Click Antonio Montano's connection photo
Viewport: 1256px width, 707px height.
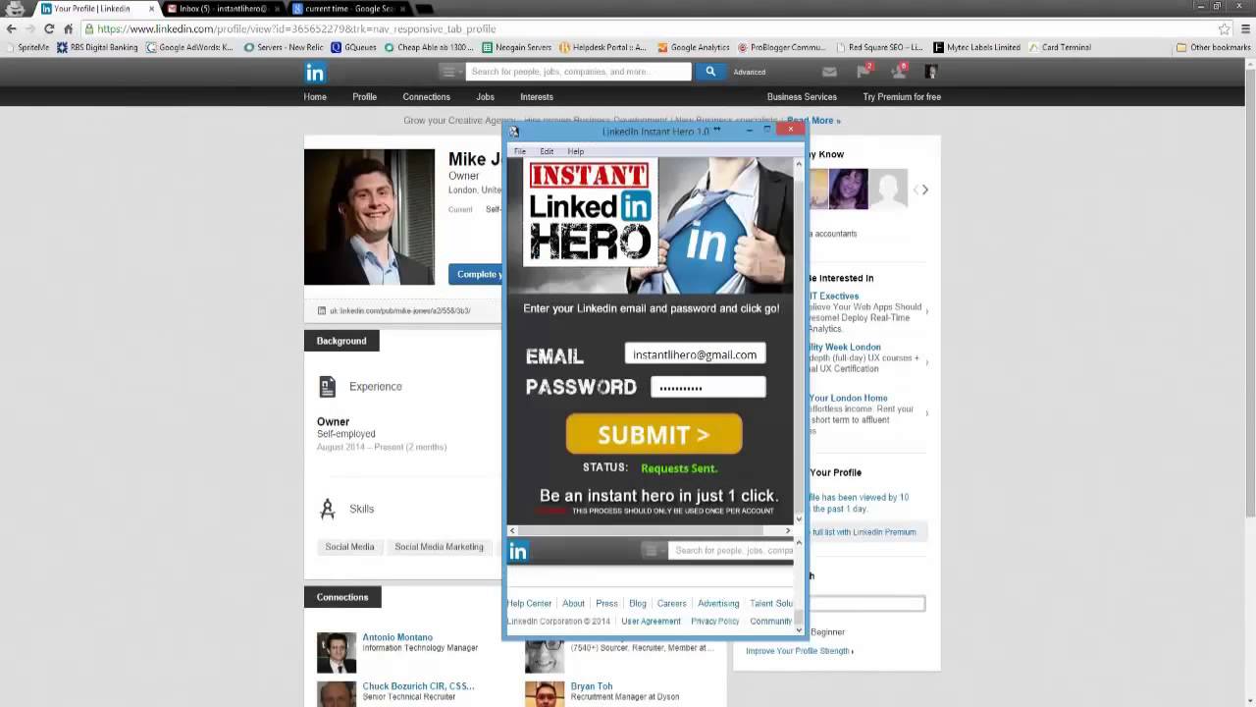337,652
